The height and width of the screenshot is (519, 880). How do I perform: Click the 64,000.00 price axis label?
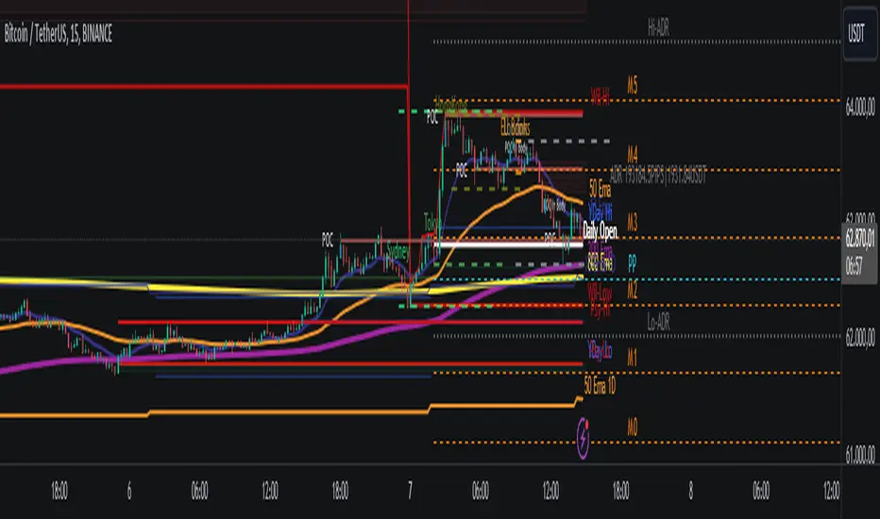pos(860,106)
